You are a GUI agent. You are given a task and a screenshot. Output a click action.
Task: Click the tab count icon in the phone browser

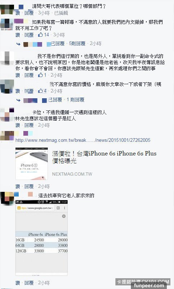coord(58,208)
